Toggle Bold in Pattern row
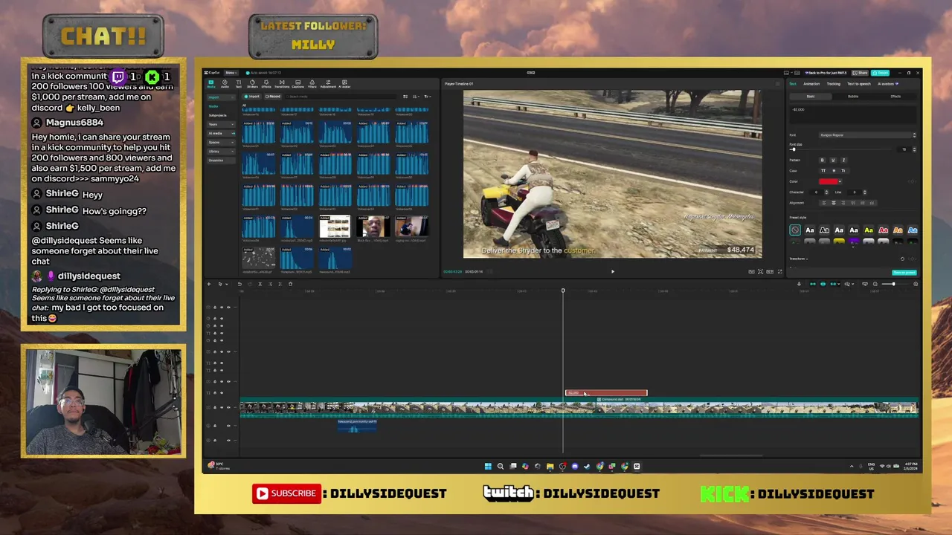952x535 pixels. pos(823,160)
